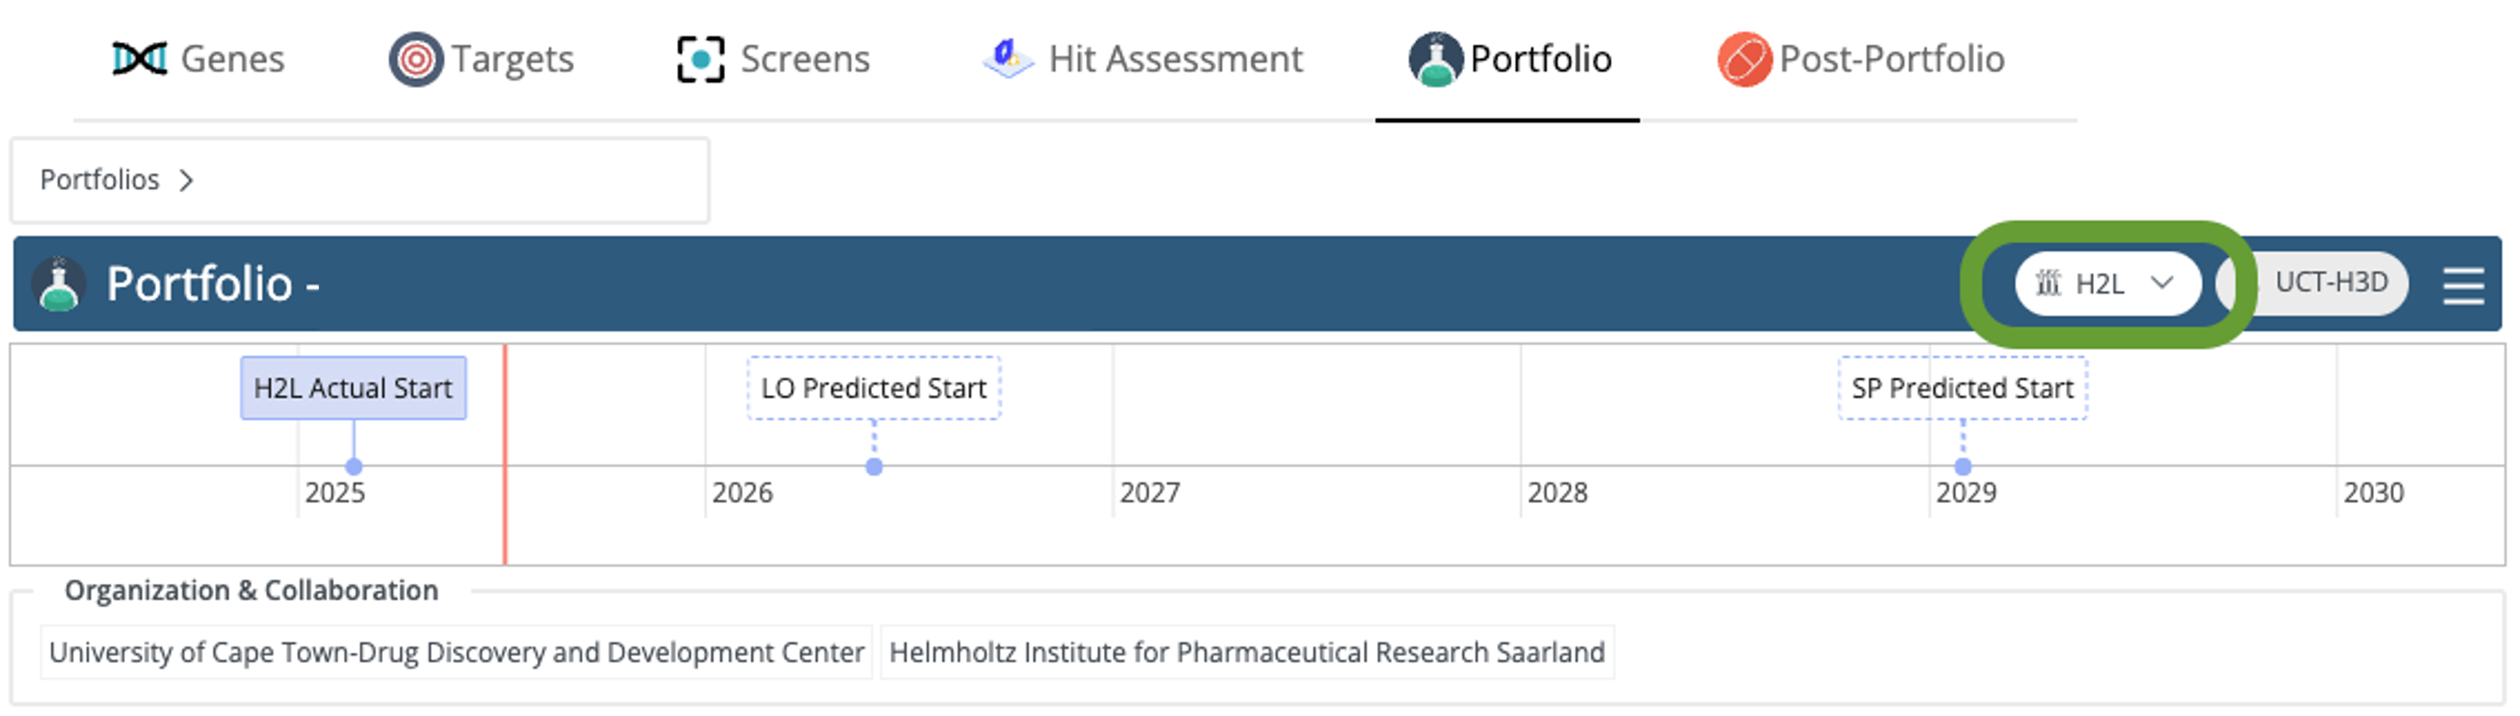This screenshot has height=716, width=2520.
Task: Expand the Portfolios breadcrumb chevron
Action: point(186,180)
